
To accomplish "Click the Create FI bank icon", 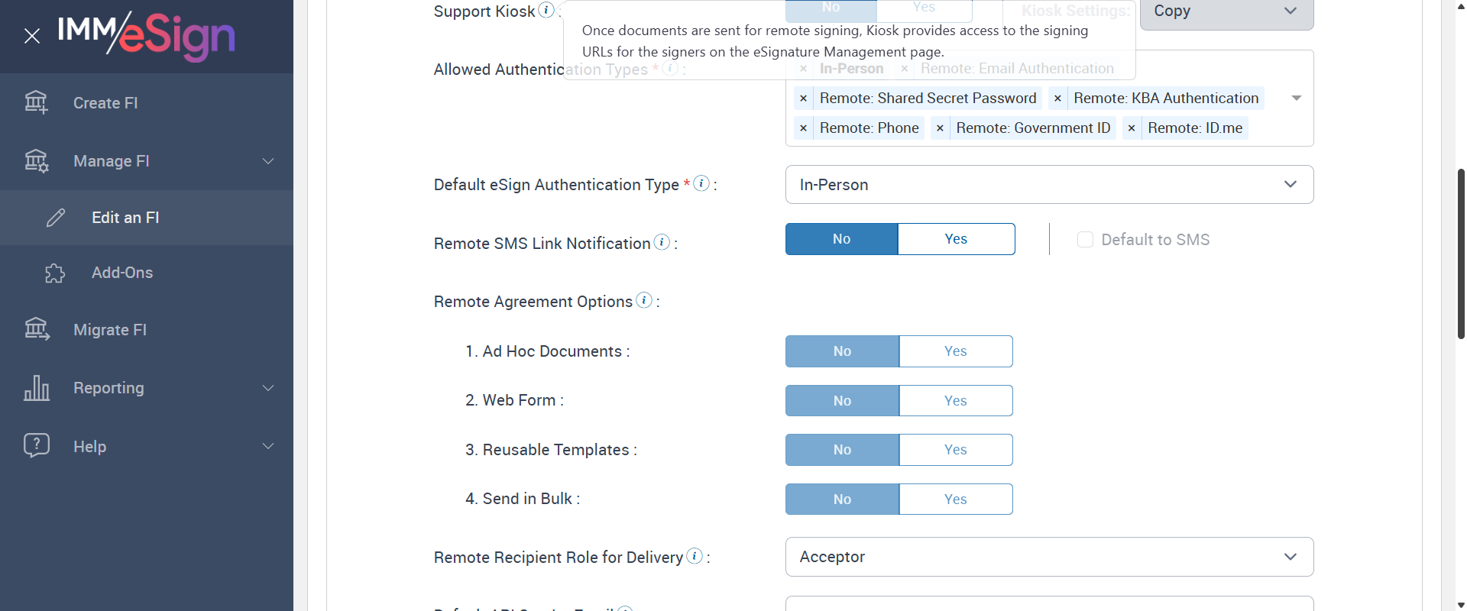I will [36, 102].
